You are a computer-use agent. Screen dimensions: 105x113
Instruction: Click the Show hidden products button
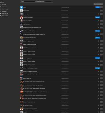point(98,4)
